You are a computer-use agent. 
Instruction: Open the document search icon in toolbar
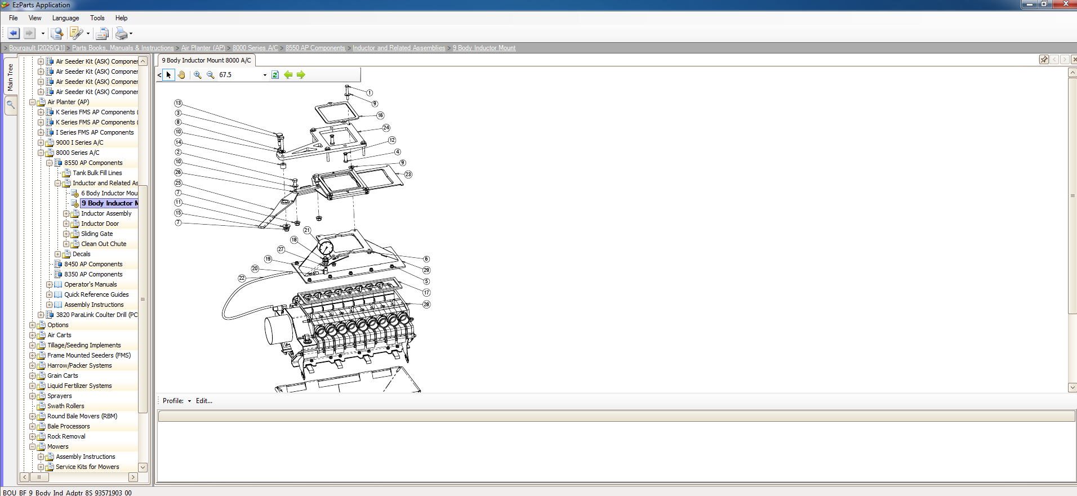coord(56,33)
